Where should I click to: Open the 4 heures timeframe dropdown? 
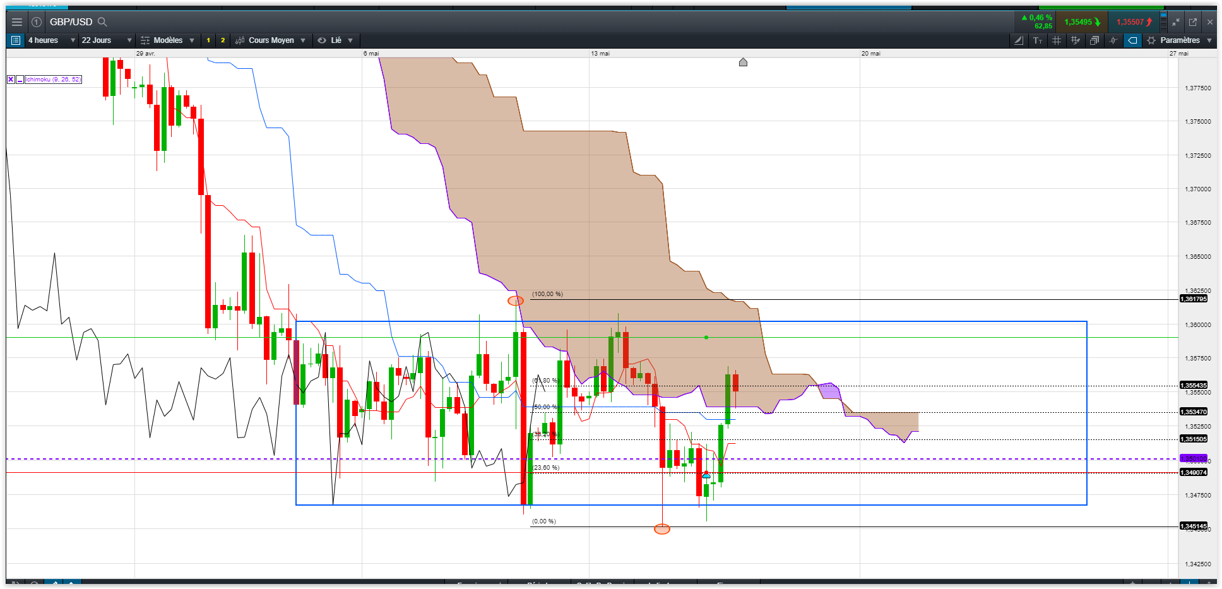coord(51,40)
